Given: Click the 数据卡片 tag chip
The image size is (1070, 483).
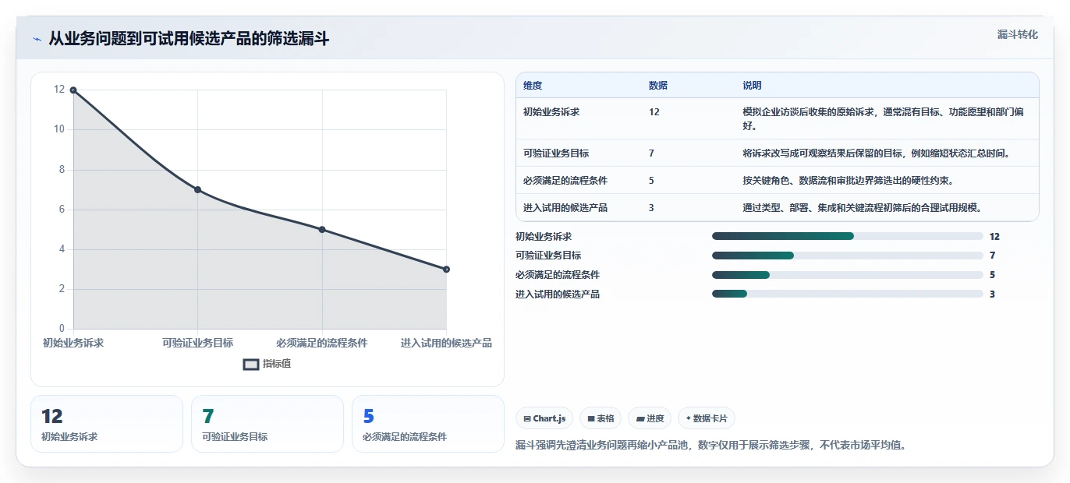Looking at the screenshot, I should pyautogui.click(x=706, y=418).
